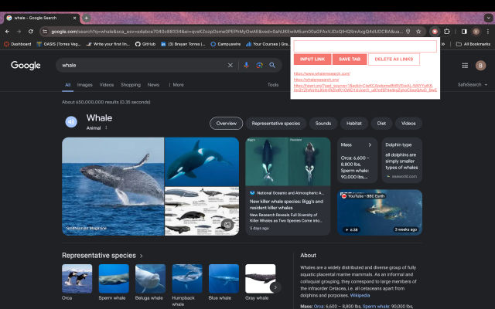Open the All Bookmarks folder
Image resolution: width=495 pixels, height=309 pixels.
pyautogui.click(x=473, y=44)
